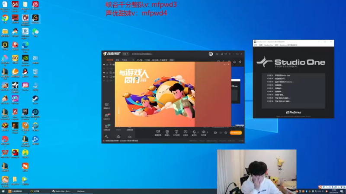The width and height of the screenshot is (346, 194).
Task: Open the hamburger menu in streaming app title bar
Action: [230, 54]
